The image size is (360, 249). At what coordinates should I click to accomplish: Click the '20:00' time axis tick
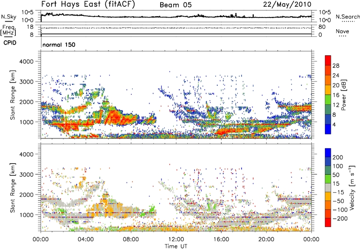[x=266, y=240]
